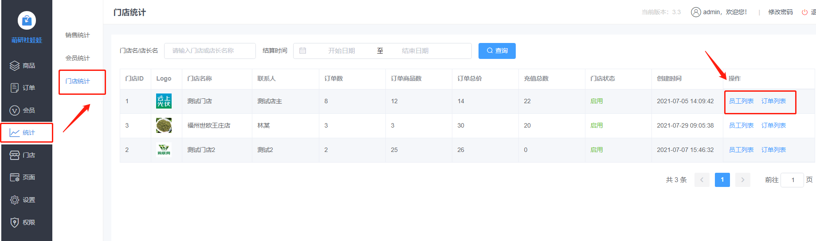
Task: Click 启用 status of 测试门店 row
Action: (596, 101)
